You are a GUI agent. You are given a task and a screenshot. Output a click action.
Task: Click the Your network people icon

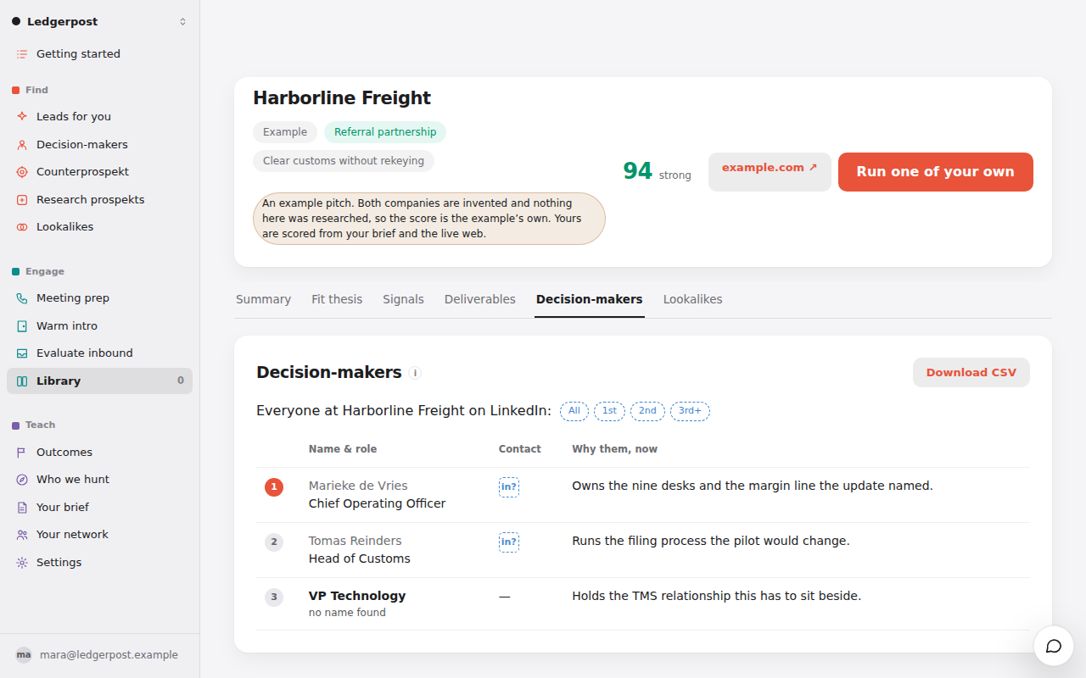pyautogui.click(x=22, y=535)
